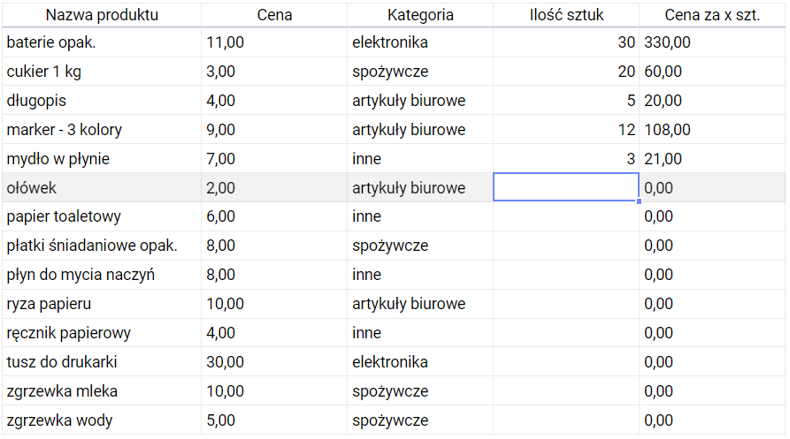Click the tusz do drukarki name cell
The height and width of the screenshot is (439, 790).
pyautogui.click(x=102, y=362)
